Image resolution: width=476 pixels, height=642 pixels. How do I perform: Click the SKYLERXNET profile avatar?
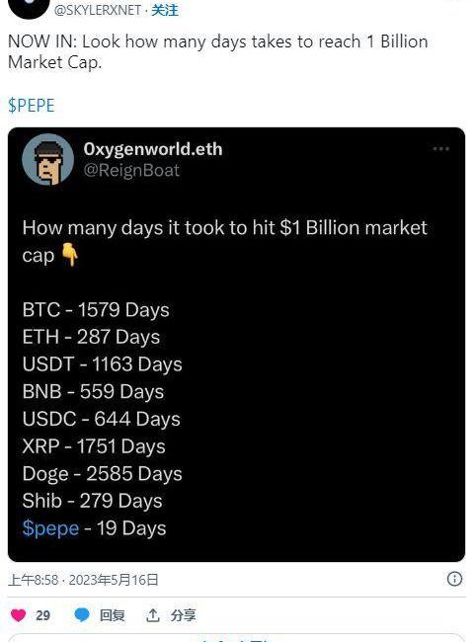tap(28, 7)
